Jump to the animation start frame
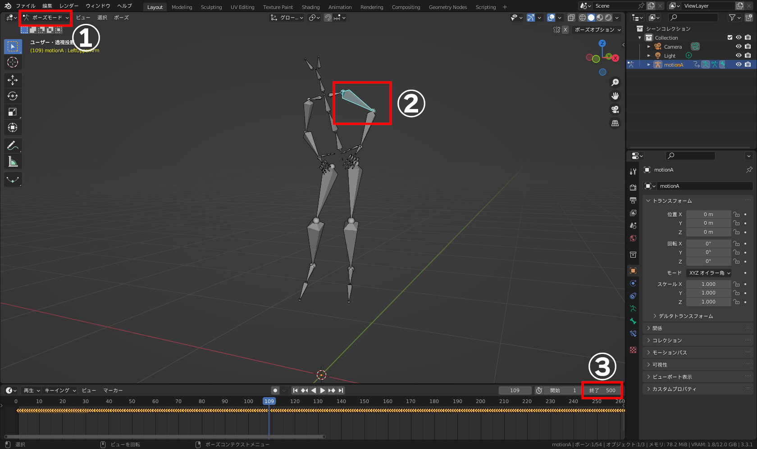This screenshot has height=449, width=757. 295,390
